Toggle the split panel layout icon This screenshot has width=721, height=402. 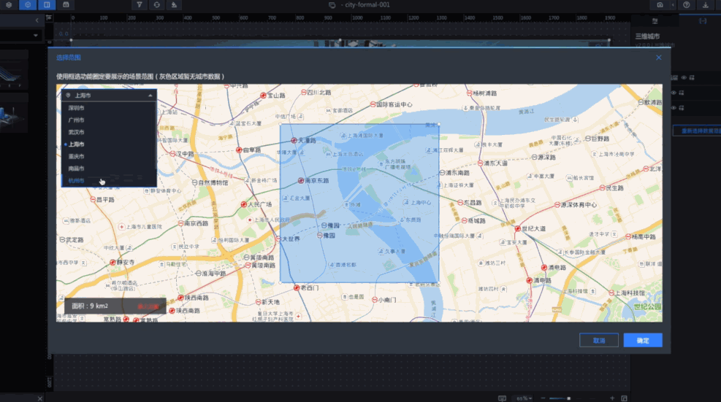tap(47, 4)
